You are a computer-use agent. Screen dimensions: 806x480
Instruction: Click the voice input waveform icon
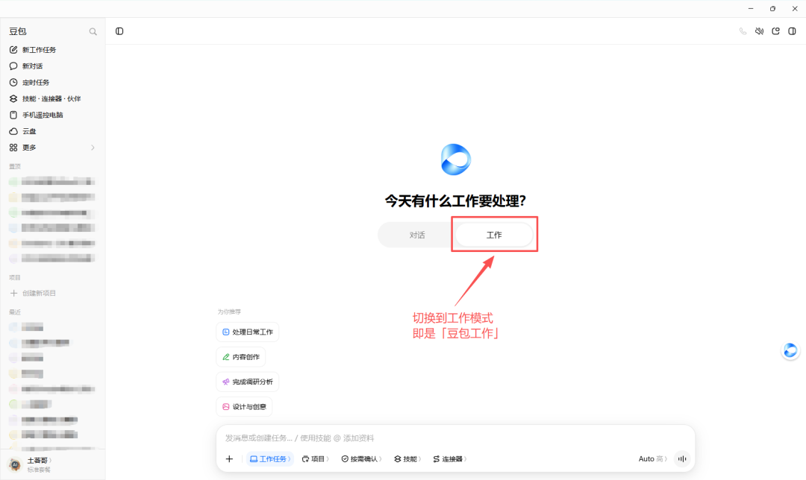682,459
